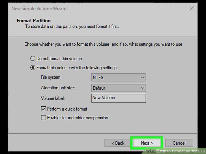Cancel the volume wizard
Viewport: 206px width, 154px height.
click(x=179, y=143)
